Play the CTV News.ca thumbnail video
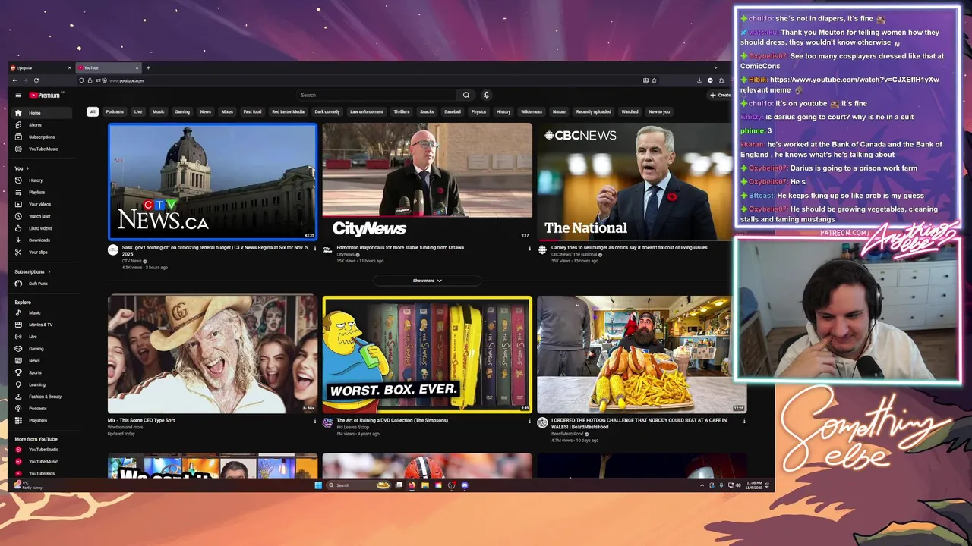The width and height of the screenshot is (972, 546). pyautogui.click(x=213, y=181)
